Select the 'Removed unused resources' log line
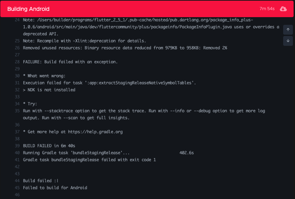Image resolution: width=295 pixels, height=199 pixels. click(x=125, y=48)
